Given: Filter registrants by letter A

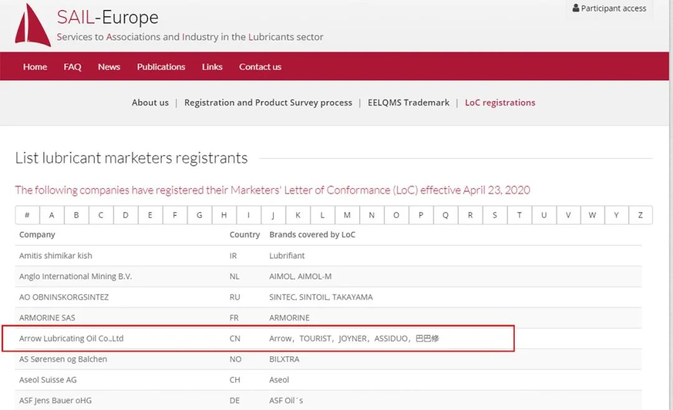Looking at the screenshot, I should (x=52, y=215).
